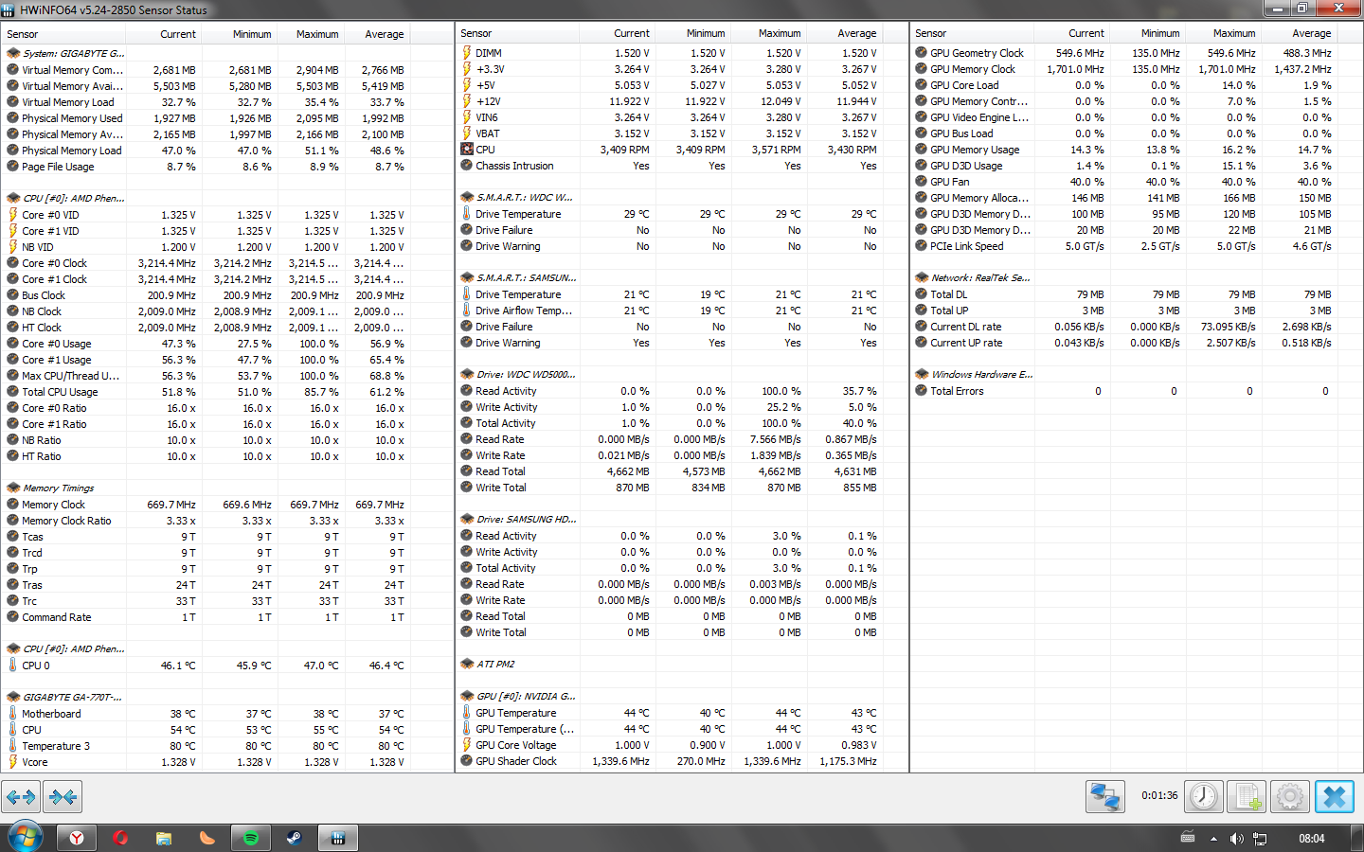Click the 73.095 KB/s maximum value
Viewport: 1364px width, 852px height.
tap(1228, 327)
